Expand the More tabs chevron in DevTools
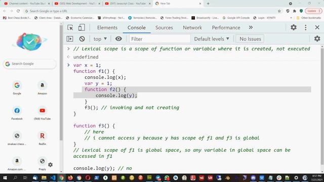Viewport: 324px width, 182px height. pos(251,27)
